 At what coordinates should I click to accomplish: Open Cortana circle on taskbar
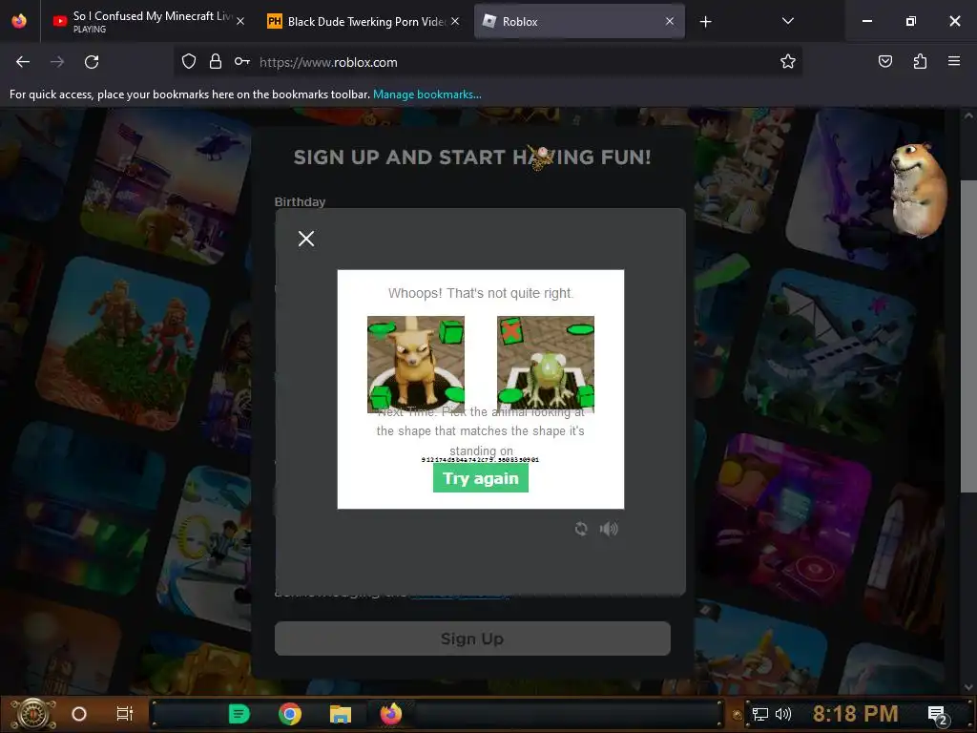[79, 714]
